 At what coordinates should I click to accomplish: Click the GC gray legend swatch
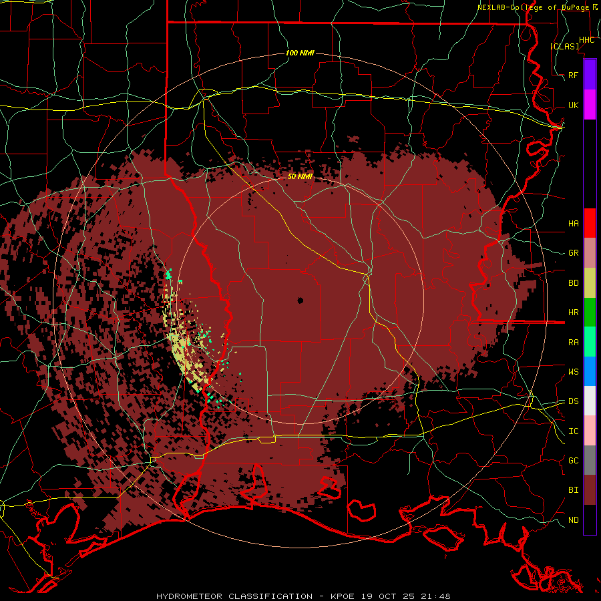(x=590, y=460)
